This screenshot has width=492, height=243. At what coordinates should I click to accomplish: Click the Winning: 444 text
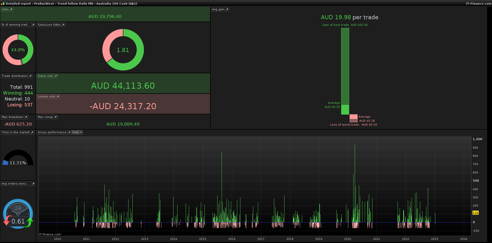(18, 93)
